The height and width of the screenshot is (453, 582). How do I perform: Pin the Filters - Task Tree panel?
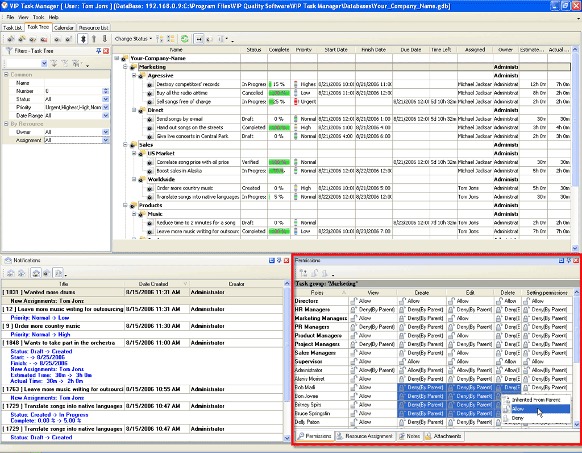point(98,51)
